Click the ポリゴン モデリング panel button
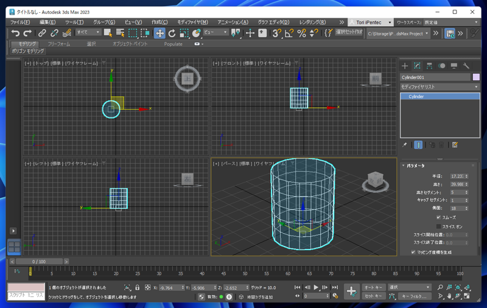 click(x=27, y=51)
